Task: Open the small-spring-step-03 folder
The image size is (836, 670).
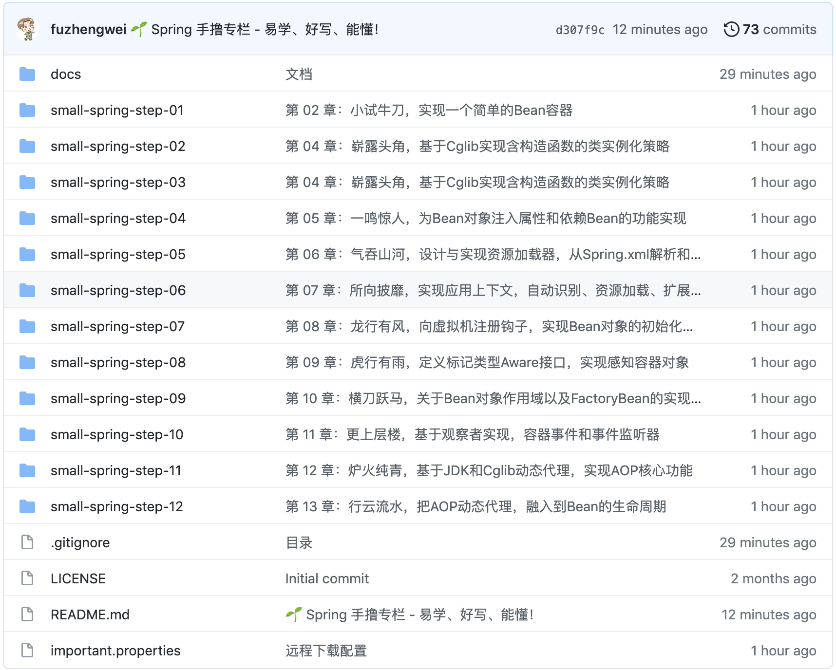Action: (118, 182)
